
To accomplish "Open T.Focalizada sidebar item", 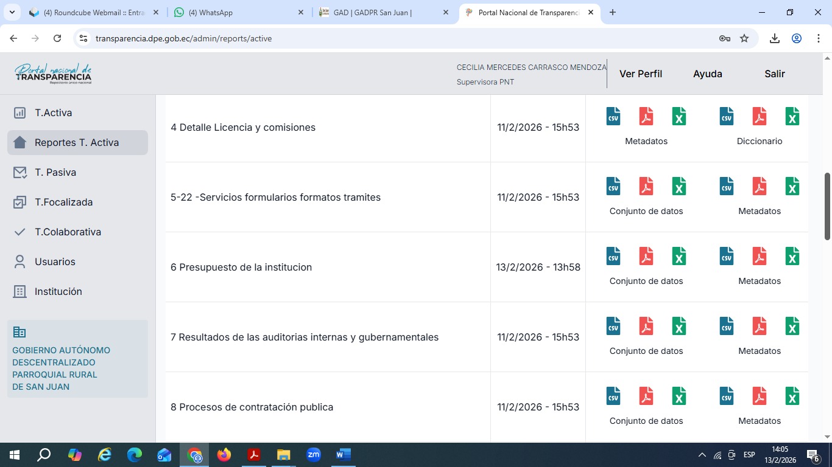I will click(63, 202).
